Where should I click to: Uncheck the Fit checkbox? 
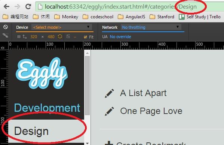tap(85, 37)
